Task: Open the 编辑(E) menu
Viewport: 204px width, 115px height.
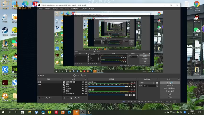Action: [48, 9]
